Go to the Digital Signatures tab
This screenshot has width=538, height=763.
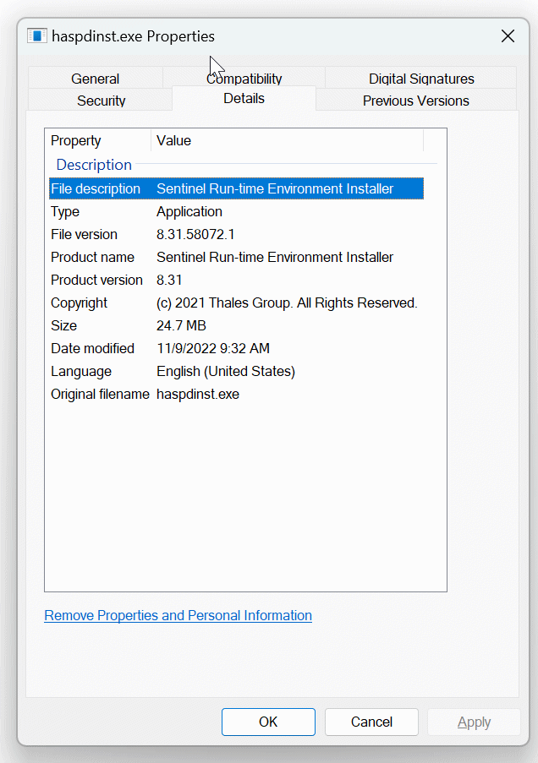[x=421, y=79]
